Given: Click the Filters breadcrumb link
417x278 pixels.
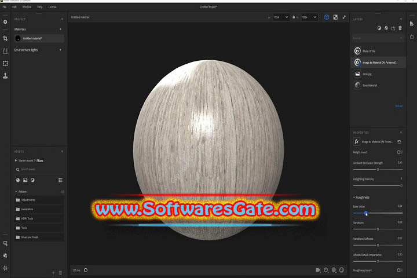Looking at the screenshot, I should point(40,160).
